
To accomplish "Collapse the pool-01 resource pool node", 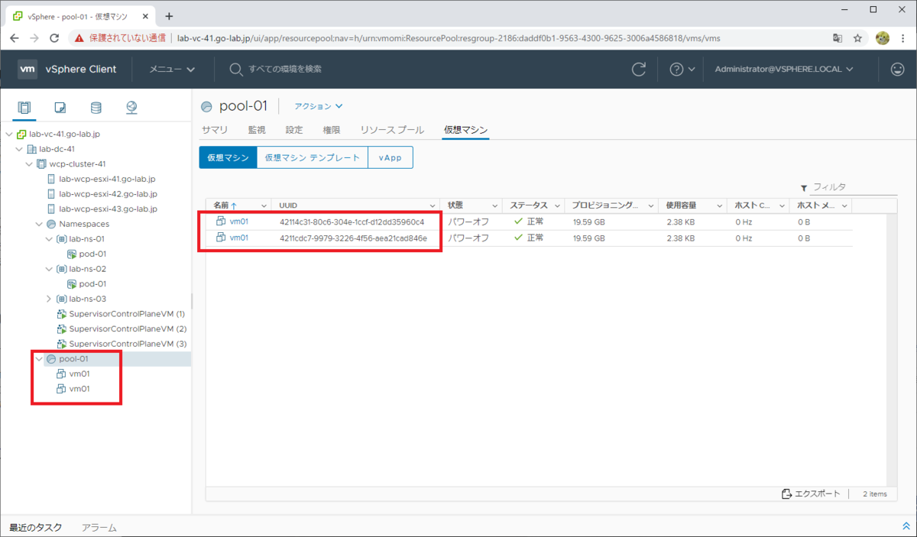I will point(38,358).
